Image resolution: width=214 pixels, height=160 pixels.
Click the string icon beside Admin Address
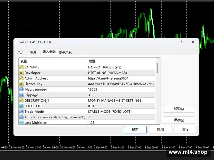pyautogui.click(x=21, y=78)
